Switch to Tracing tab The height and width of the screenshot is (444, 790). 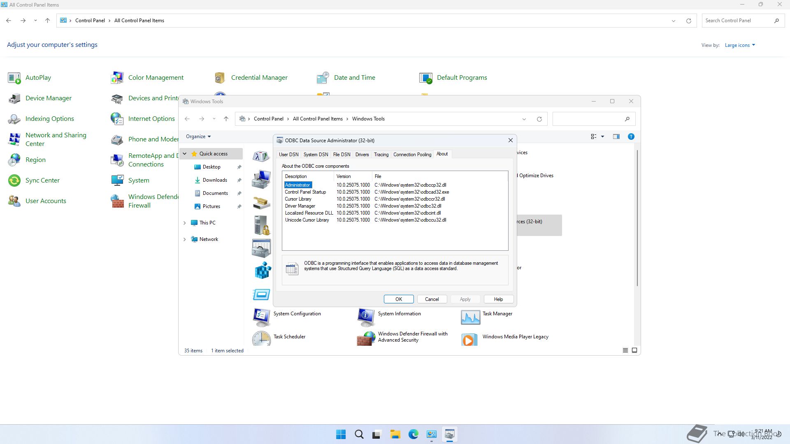pyautogui.click(x=381, y=155)
